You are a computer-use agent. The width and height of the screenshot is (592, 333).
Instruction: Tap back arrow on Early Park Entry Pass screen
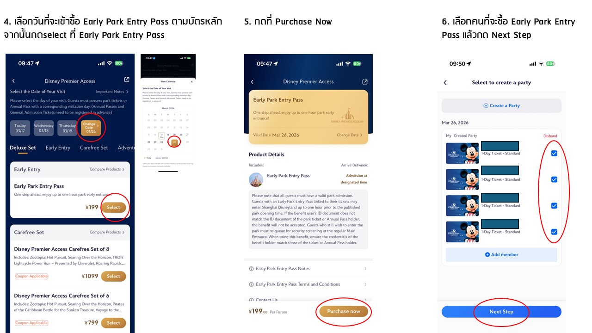pos(252,82)
